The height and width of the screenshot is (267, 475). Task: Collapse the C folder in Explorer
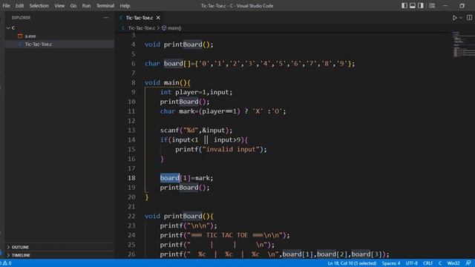[x=8, y=28]
